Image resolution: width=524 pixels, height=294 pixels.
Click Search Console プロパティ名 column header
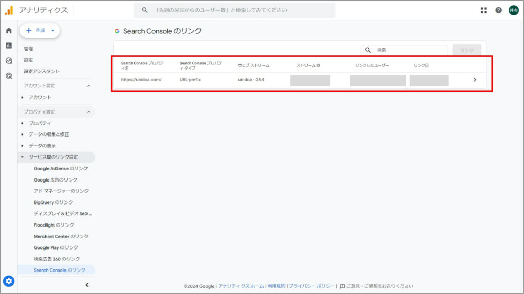point(142,65)
